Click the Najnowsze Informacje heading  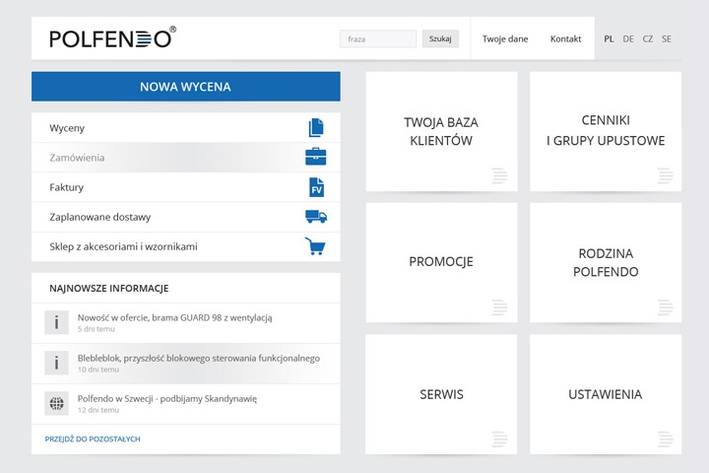click(x=109, y=289)
